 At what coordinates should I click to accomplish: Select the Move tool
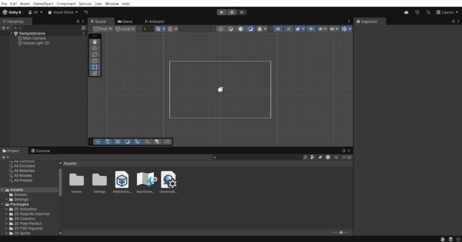(x=95, y=48)
